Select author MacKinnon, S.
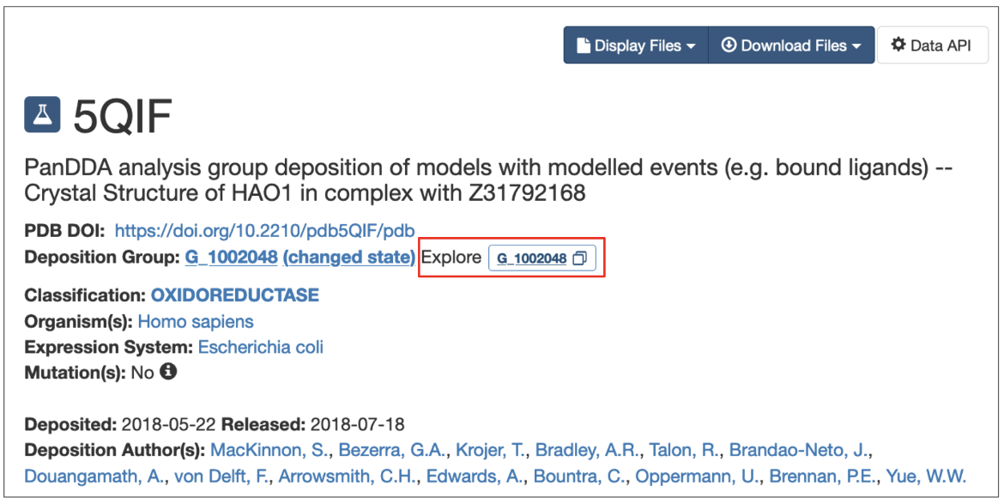The height and width of the screenshot is (504, 1004). (x=269, y=450)
